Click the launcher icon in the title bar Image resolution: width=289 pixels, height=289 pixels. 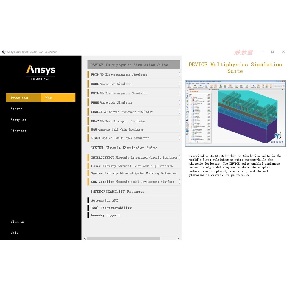click(x=4, y=52)
